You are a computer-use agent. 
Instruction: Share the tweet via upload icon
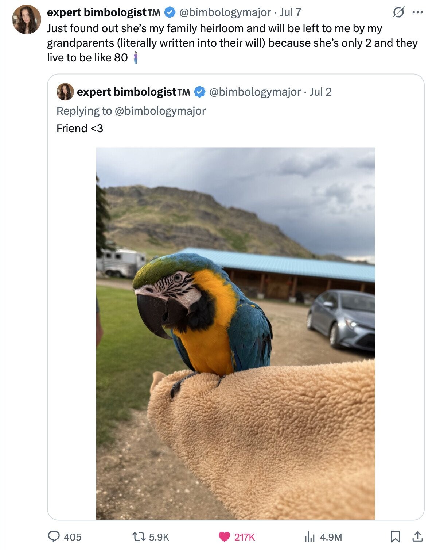click(417, 536)
